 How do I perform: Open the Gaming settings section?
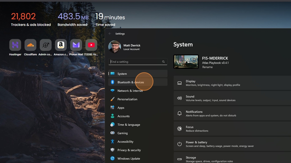click(138, 133)
